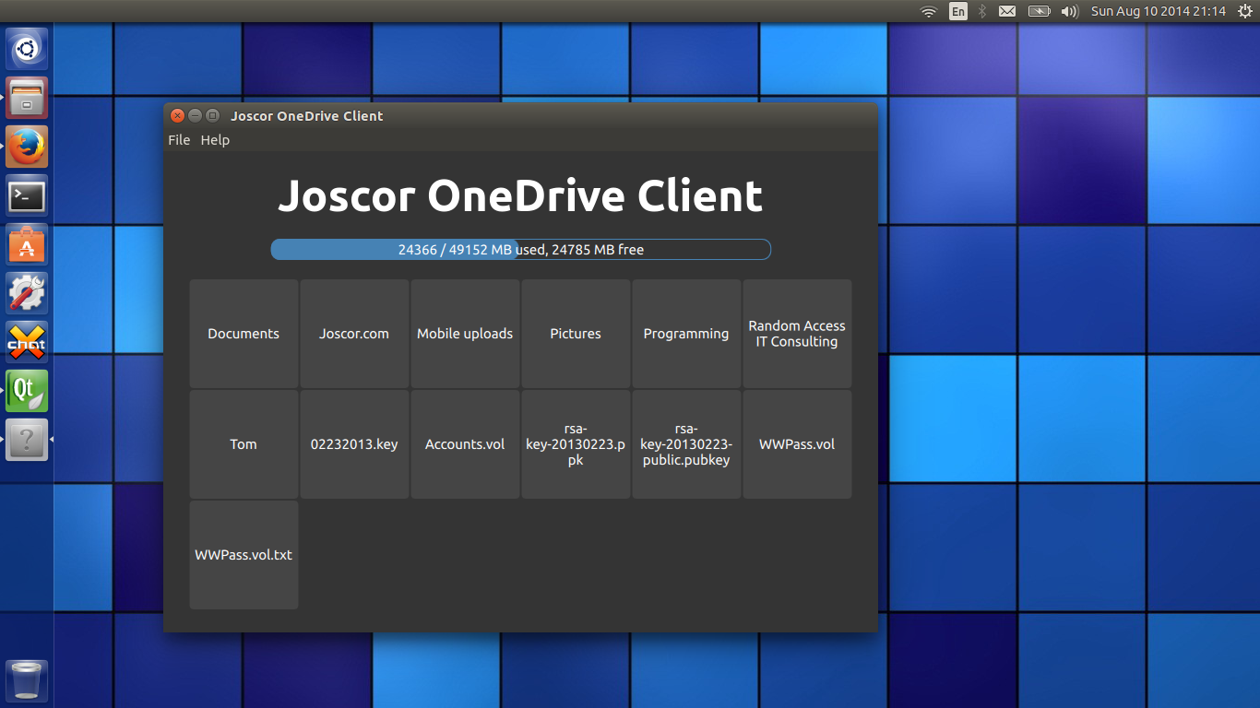1260x708 pixels.
Task: Open the File menu
Action: (x=178, y=139)
